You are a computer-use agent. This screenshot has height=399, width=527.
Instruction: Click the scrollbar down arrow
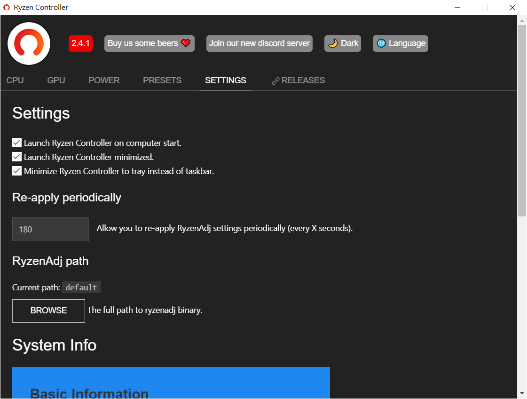click(x=522, y=393)
